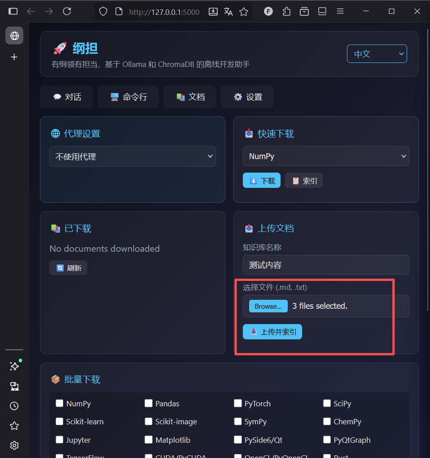This screenshot has height=458, width=430.
Task: Open the reader sidebar view icon
Action: point(322,11)
